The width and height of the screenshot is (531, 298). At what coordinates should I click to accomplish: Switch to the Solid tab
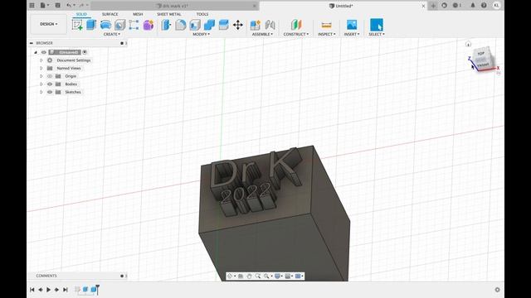[x=81, y=14]
